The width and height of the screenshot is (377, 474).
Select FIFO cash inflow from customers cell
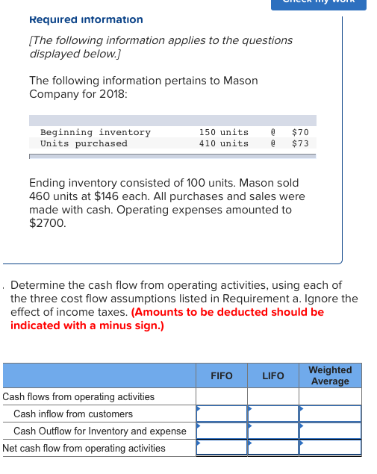(x=222, y=414)
